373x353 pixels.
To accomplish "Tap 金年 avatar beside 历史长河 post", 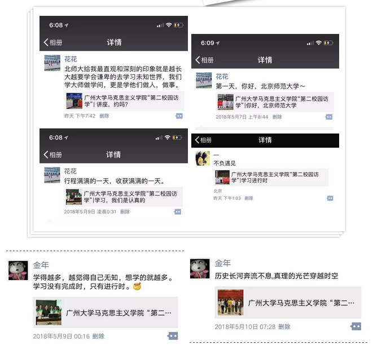I will point(200,269).
